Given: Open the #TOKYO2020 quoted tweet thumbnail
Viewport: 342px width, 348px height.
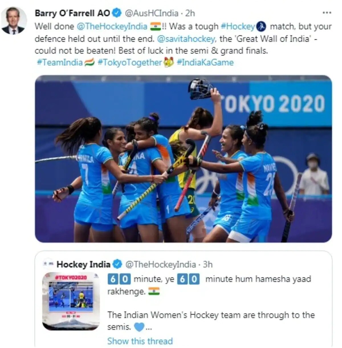Looking at the screenshot, I should click(x=71, y=301).
